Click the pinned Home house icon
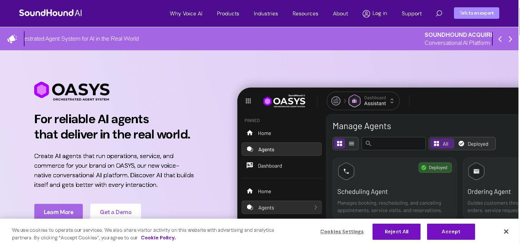520x244 pixels. point(250,133)
